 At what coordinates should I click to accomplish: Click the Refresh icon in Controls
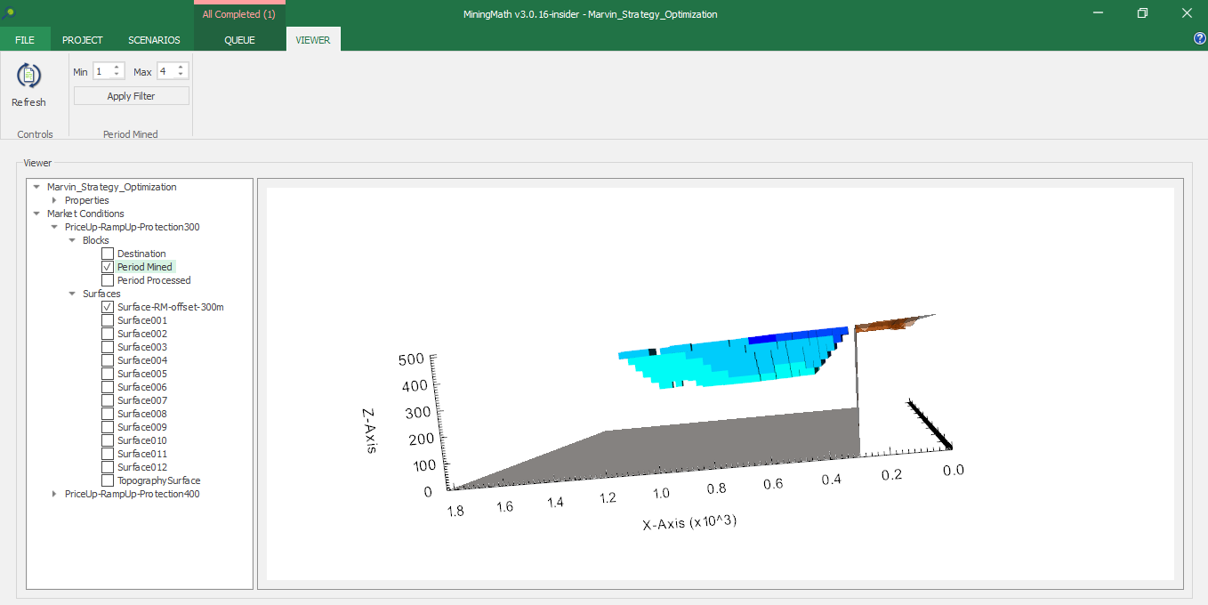tap(28, 77)
